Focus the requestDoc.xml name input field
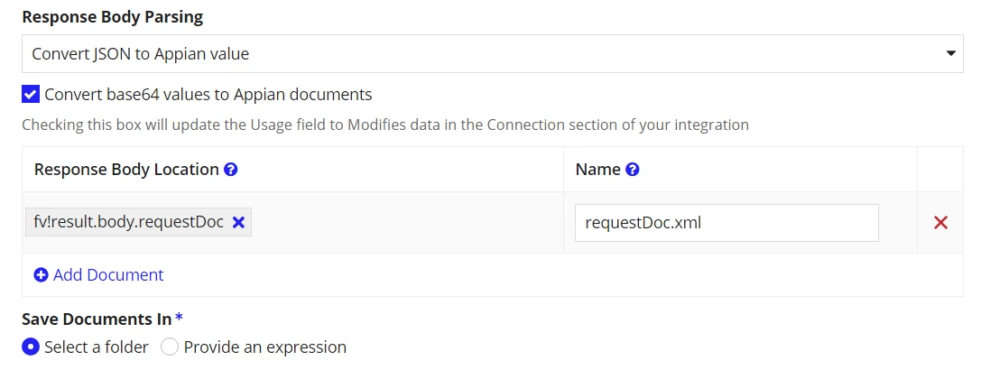 [x=726, y=222]
